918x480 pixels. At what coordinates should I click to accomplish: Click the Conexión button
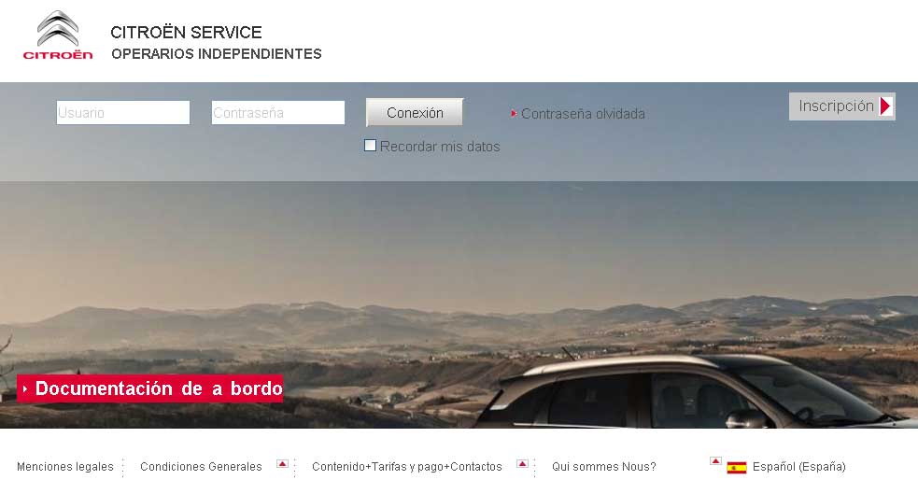415,112
